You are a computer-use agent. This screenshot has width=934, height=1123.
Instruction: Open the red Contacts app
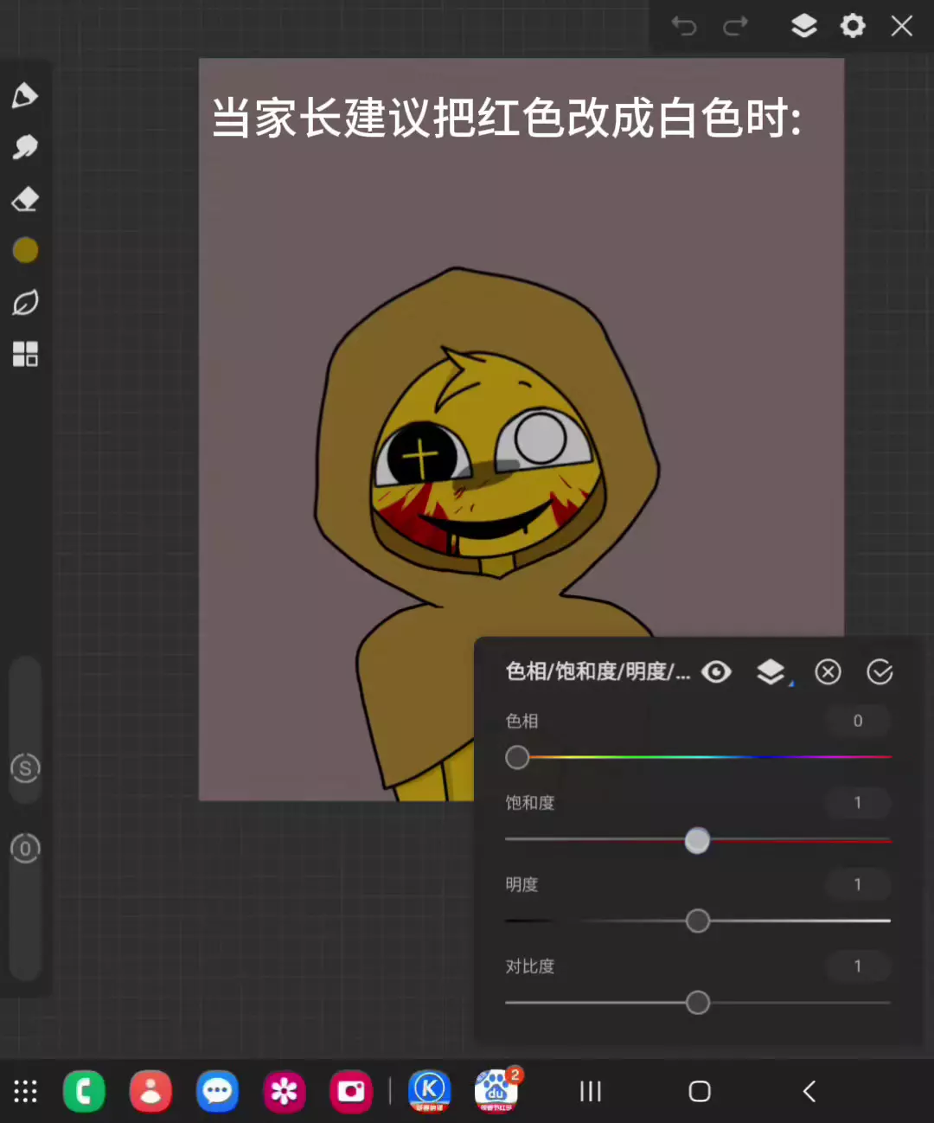pyautogui.click(x=150, y=1091)
